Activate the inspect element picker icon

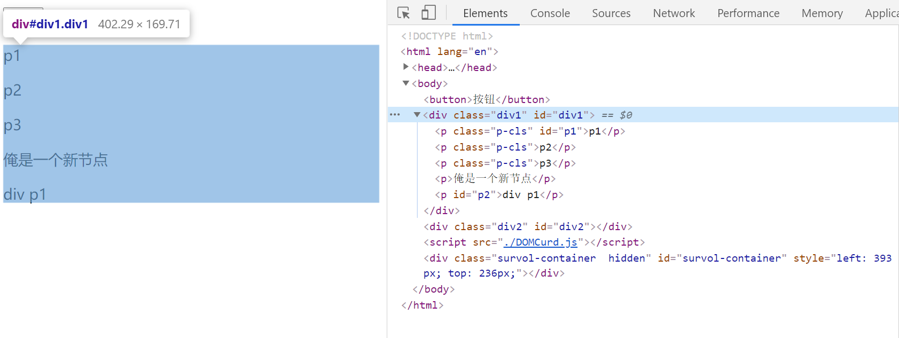[x=404, y=13]
